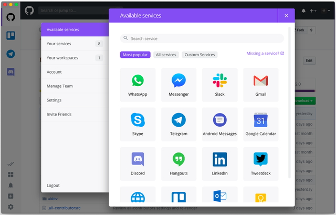
Task: Click the fork count 9 badge
Action: coord(311,30)
